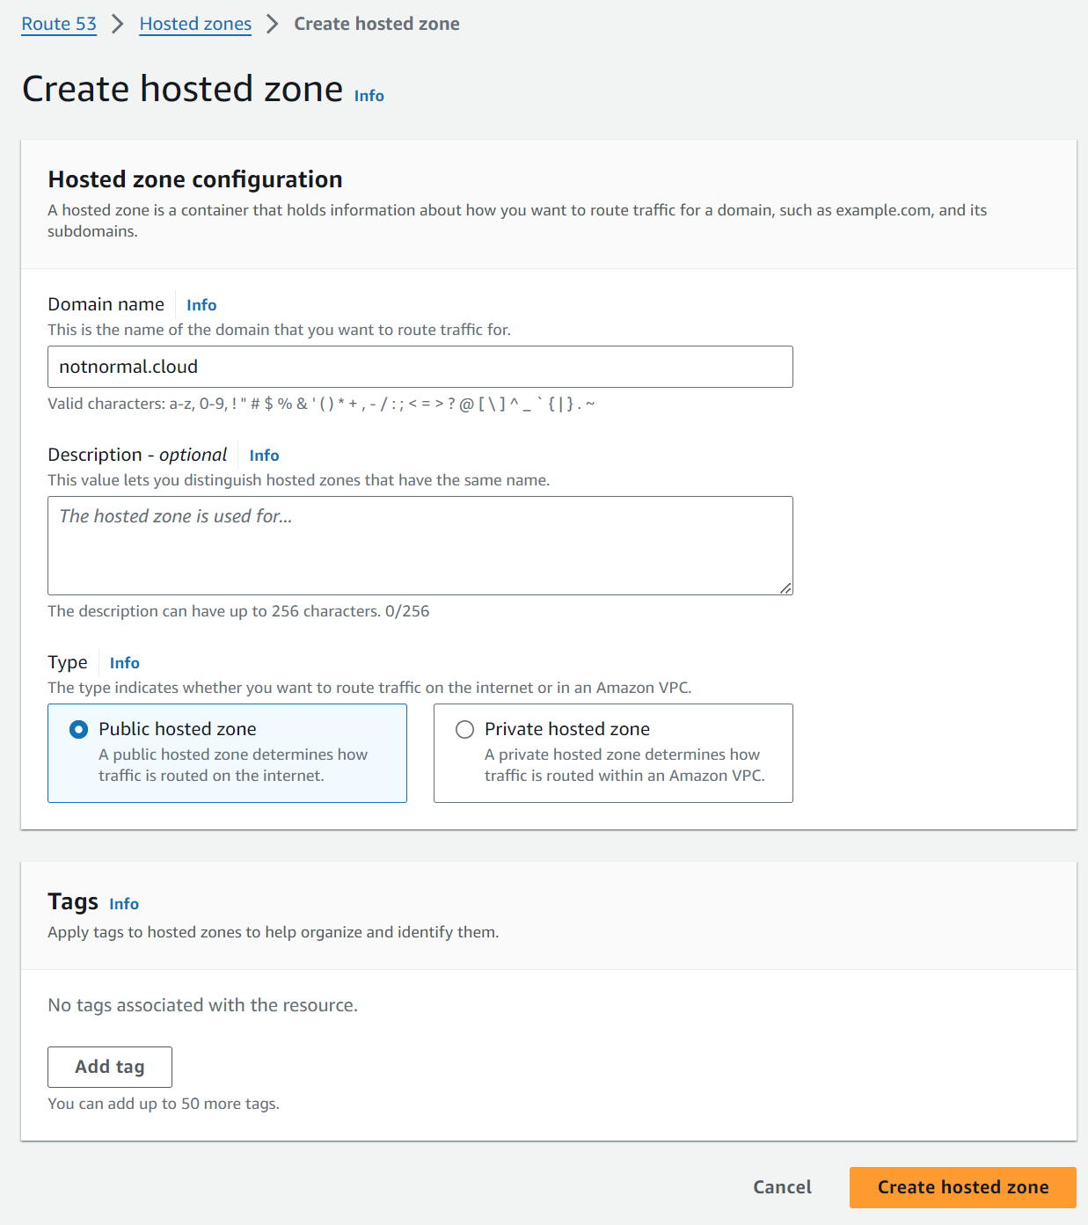Choose Private hosted zone card
The image size is (1088, 1225).
click(x=613, y=753)
